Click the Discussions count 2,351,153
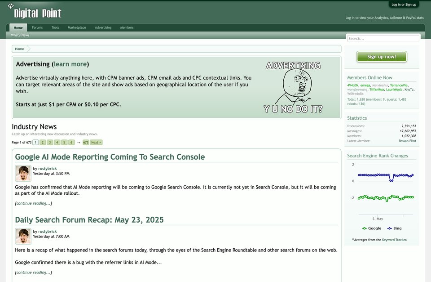The image size is (431, 282). (409, 126)
